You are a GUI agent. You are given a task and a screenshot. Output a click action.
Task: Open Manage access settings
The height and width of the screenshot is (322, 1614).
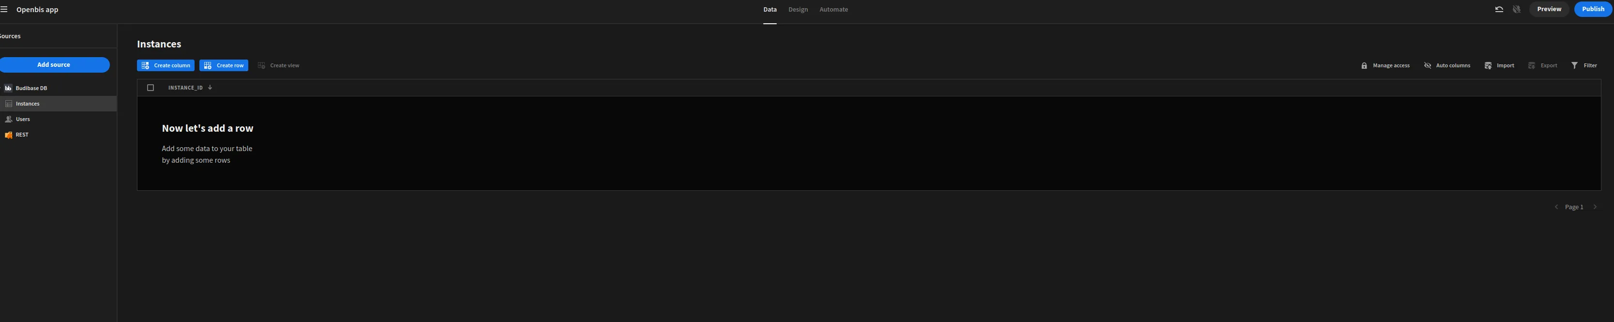[x=1385, y=66]
